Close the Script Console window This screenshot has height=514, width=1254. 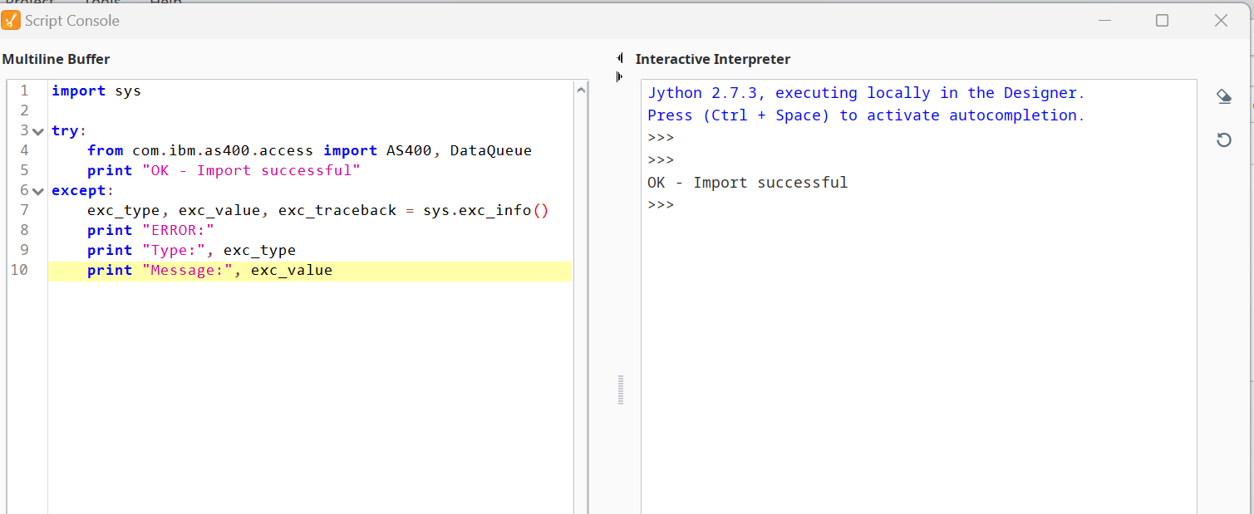click(1221, 21)
